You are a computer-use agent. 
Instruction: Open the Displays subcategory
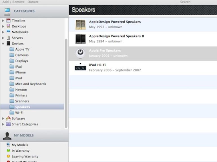pos(22,61)
